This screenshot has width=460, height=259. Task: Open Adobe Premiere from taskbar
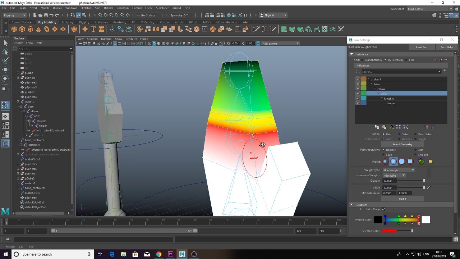(170, 254)
